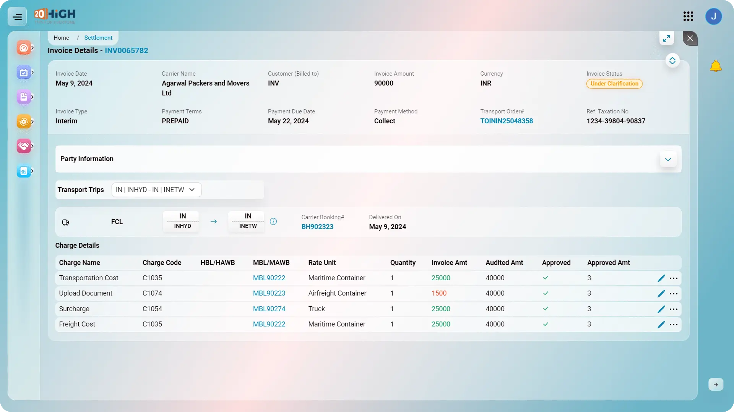Screen dimensions: 734x412
Task: Edit the Upload Document charge row
Action: tap(661, 294)
